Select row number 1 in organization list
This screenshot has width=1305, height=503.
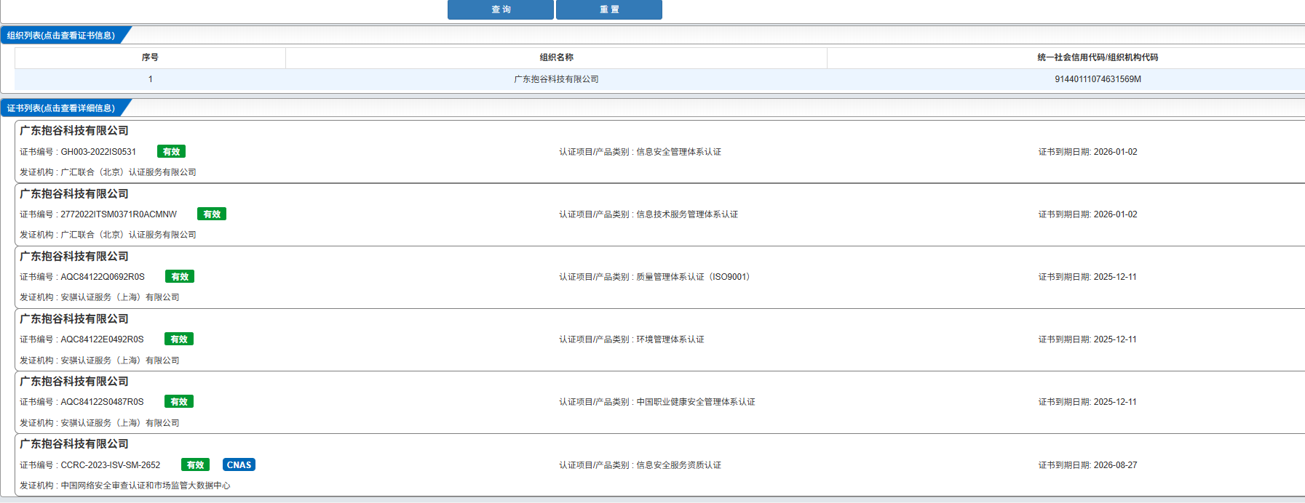click(151, 79)
